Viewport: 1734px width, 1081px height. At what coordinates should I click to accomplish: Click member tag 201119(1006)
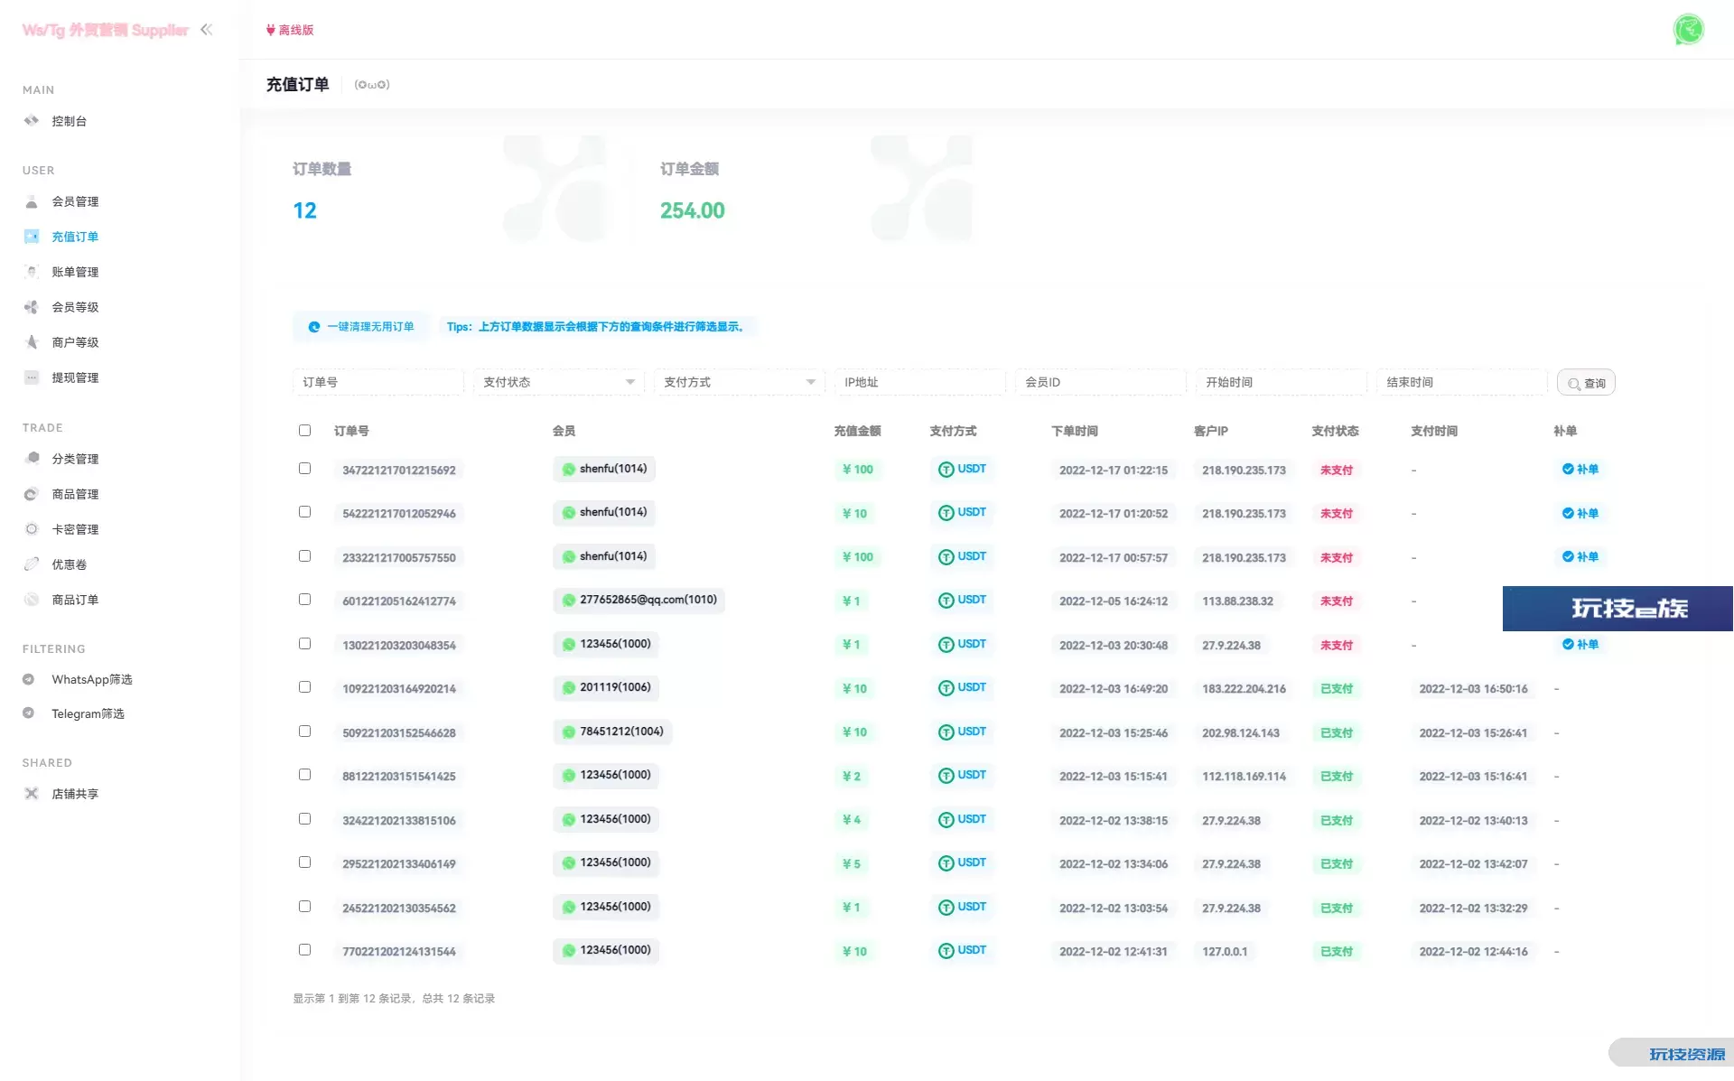click(606, 687)
